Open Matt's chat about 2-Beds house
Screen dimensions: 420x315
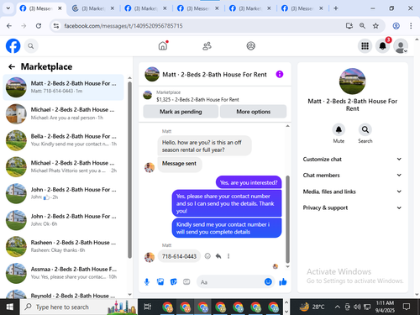(64, 87)
